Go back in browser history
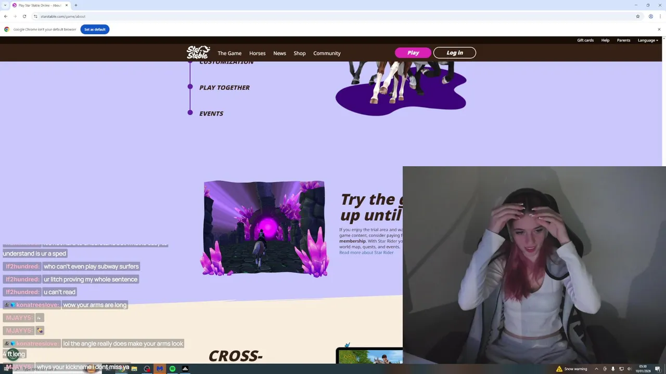 tap(6, 16)
